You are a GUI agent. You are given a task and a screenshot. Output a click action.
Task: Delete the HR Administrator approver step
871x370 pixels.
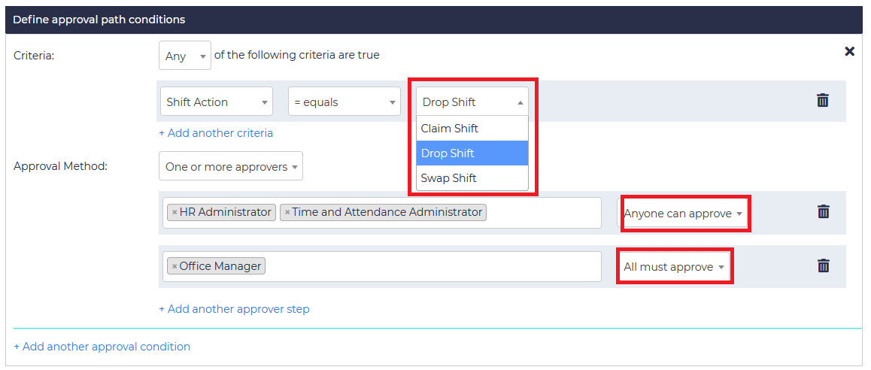click(x=824, y=212)
